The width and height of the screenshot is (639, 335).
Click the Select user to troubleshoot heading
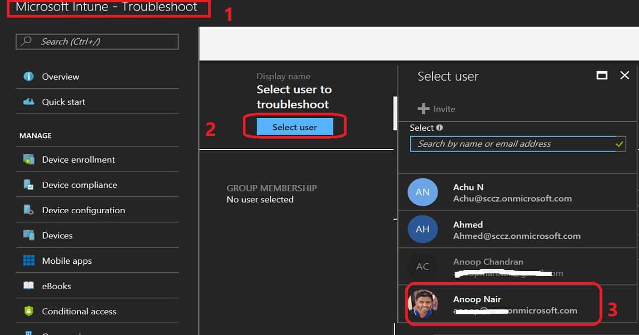(x=294, y=97)
